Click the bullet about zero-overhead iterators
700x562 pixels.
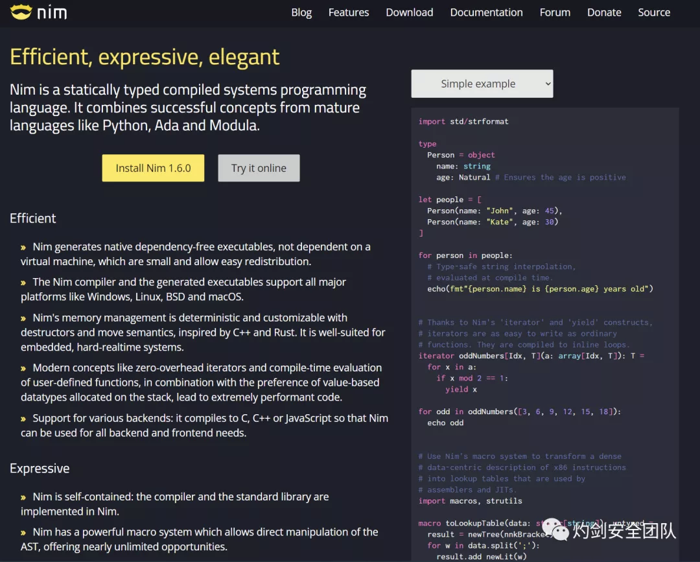202,382
